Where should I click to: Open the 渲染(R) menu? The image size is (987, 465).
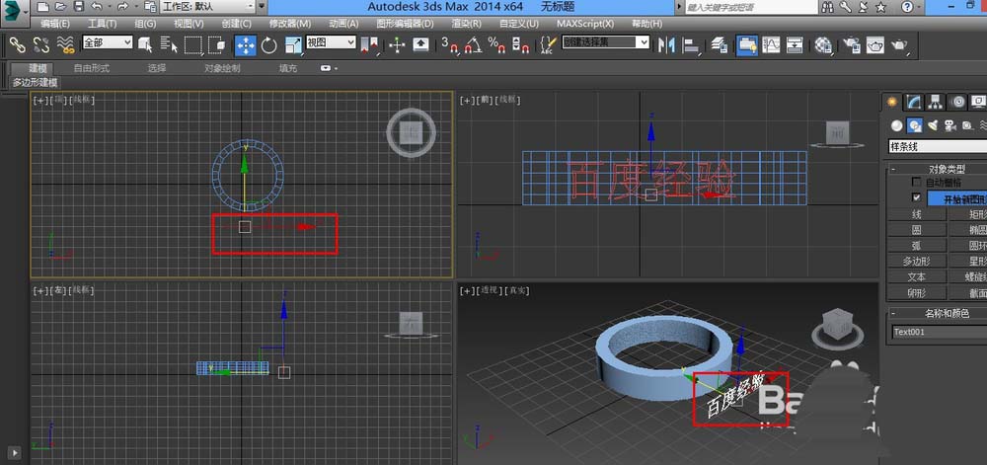coord(467,24)
